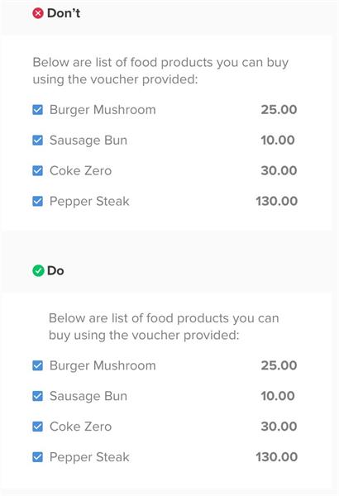The height and width of the screenshot is (496, 339).
Task: Click the 25.00 price in the Do section
Action: tap(279, 365)
